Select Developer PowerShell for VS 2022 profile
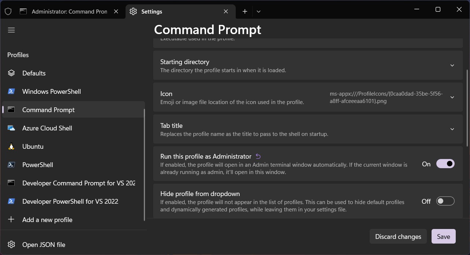 [73, 202]
